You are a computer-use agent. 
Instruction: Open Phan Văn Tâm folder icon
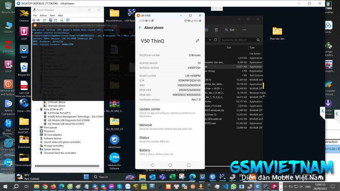[277, 34]
